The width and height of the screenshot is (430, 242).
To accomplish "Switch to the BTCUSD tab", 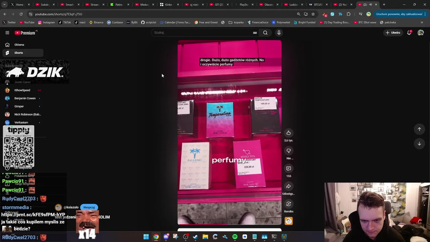I will click(x=318, y=5).
